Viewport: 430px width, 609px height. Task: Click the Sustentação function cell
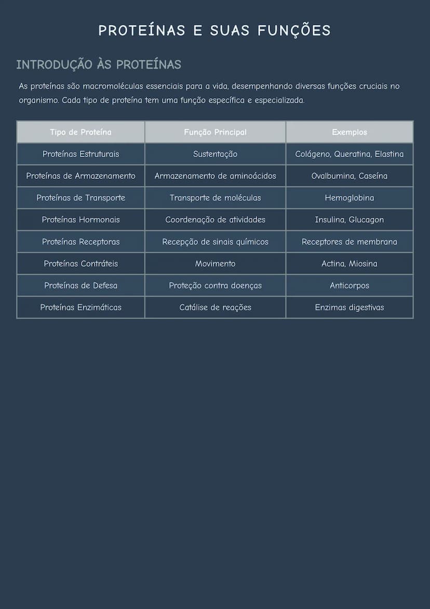point(215,154)
